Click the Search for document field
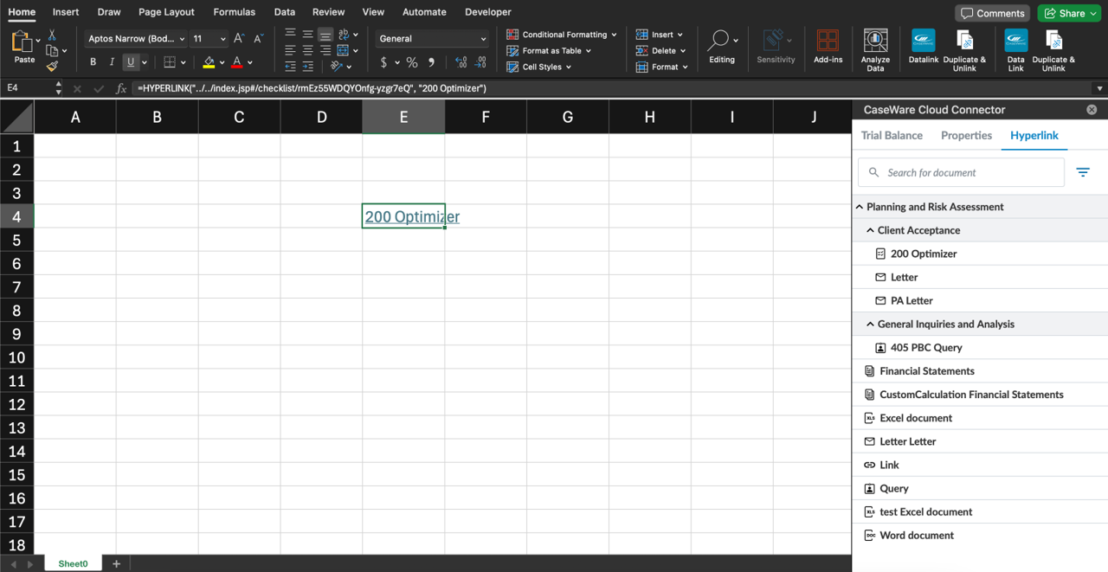1108x572 pixels. point(961,172)
